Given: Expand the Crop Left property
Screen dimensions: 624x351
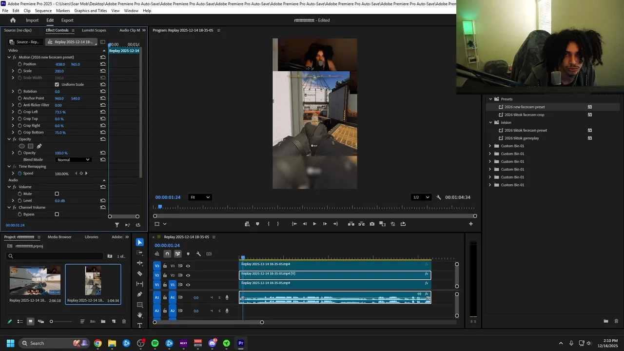Looking at the screenshot, I should click(x=13, y=112).
